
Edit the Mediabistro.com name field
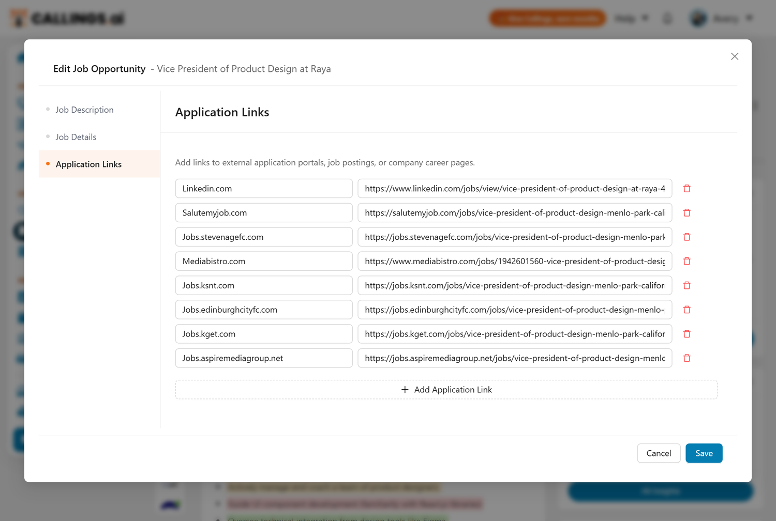click(264, 262)
